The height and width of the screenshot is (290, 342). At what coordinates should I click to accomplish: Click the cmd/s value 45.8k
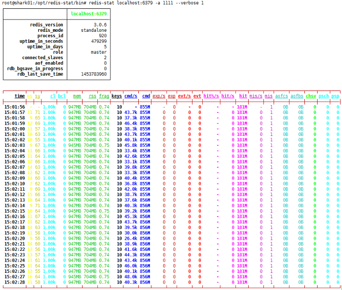click(130, 145)
